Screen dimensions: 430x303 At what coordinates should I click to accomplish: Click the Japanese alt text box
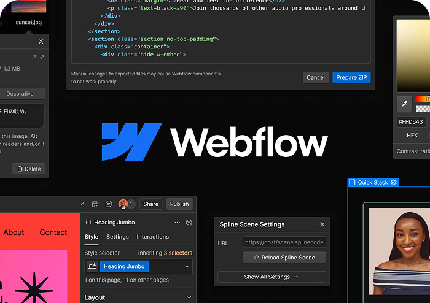tap(22, 115)
